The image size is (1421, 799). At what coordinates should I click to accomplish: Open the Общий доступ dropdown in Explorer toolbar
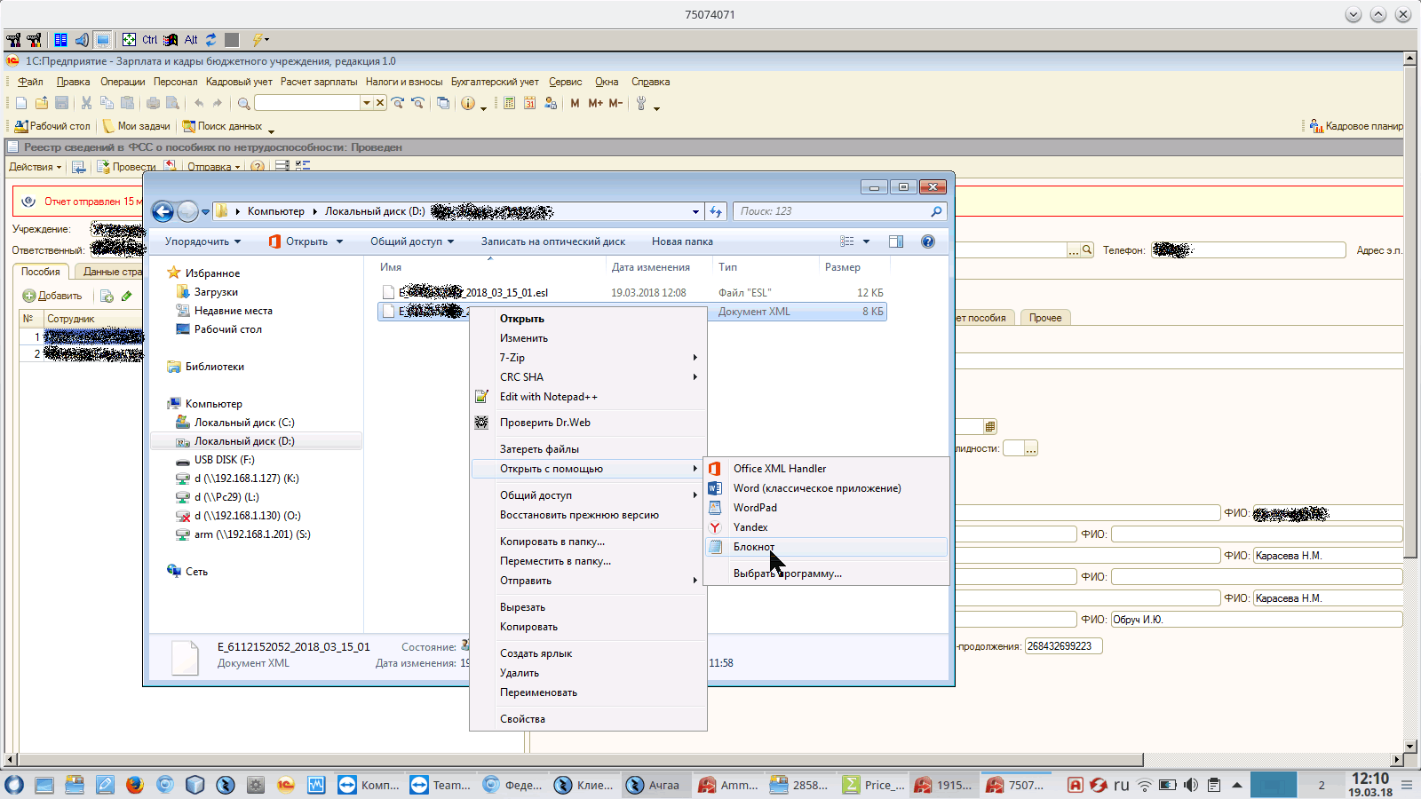coord(412,241)
